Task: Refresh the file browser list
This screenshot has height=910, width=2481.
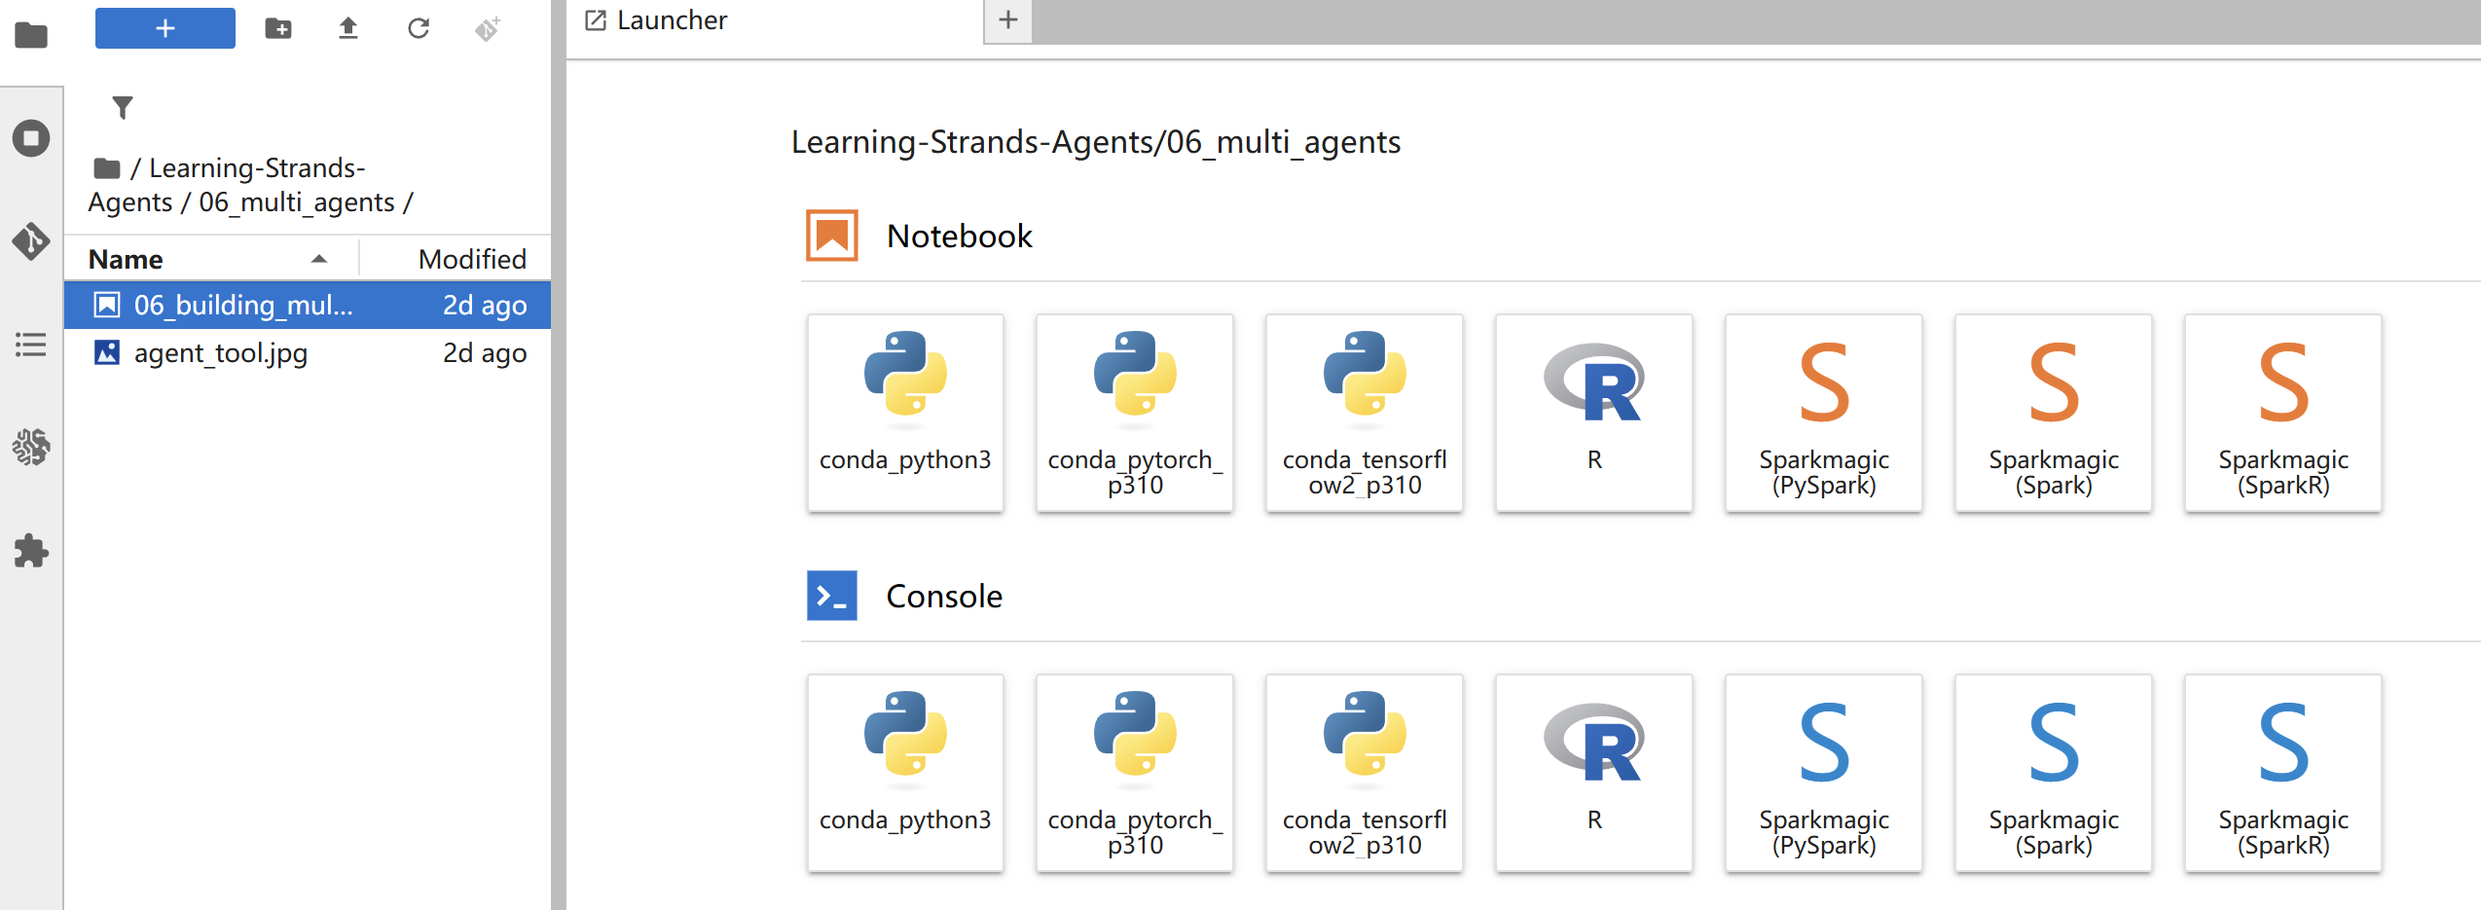Action: coord(419,28)
